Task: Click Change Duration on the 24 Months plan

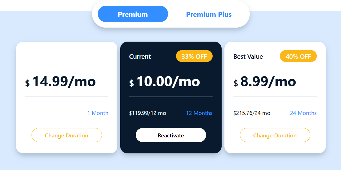Action: coord(275,135)
